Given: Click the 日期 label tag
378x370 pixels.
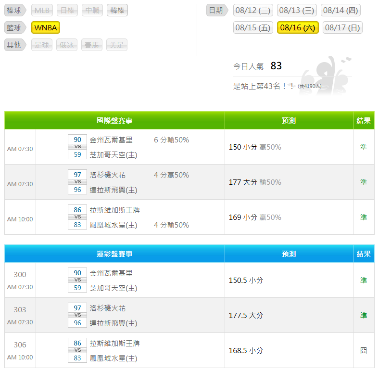Looking at the screenshot, I should point(217,10).
